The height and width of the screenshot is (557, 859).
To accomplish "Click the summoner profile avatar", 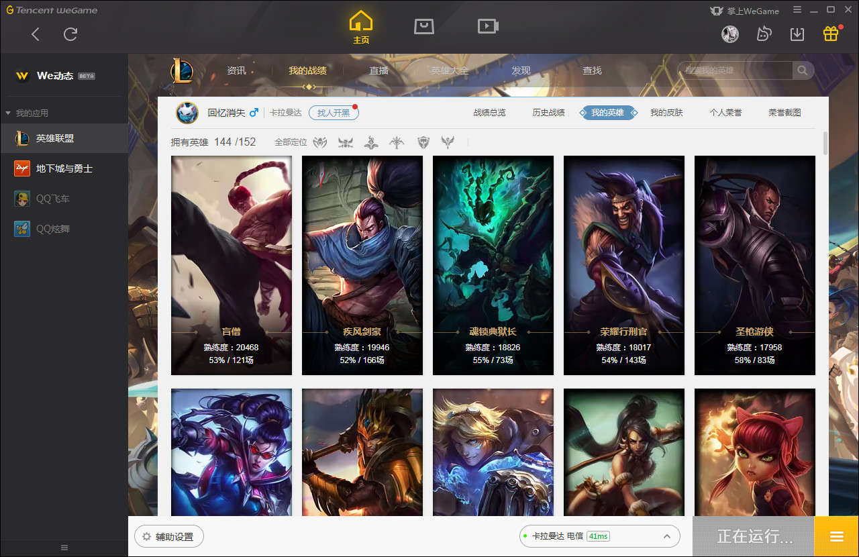I will (x=187, y=113).
